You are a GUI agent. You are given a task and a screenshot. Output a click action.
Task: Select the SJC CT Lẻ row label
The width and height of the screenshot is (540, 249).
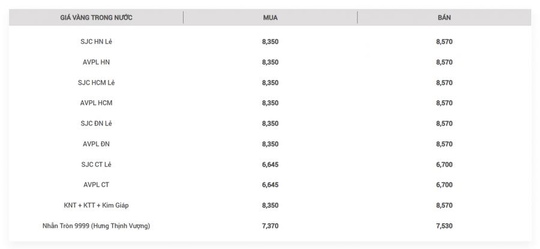pyautogui.click(x=96, y=164)
